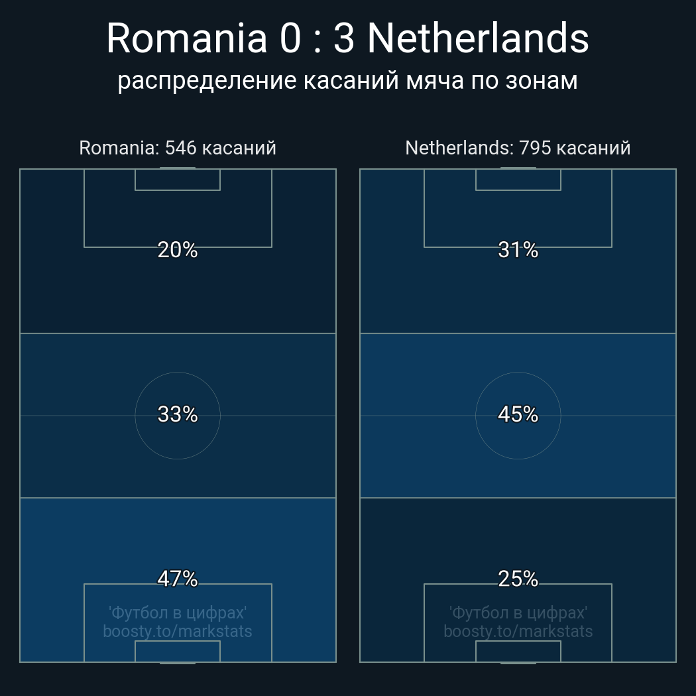Click top six-yard box on Netherlands pitch
Screen dimensions: 696x696
click(x=518, y=180)
